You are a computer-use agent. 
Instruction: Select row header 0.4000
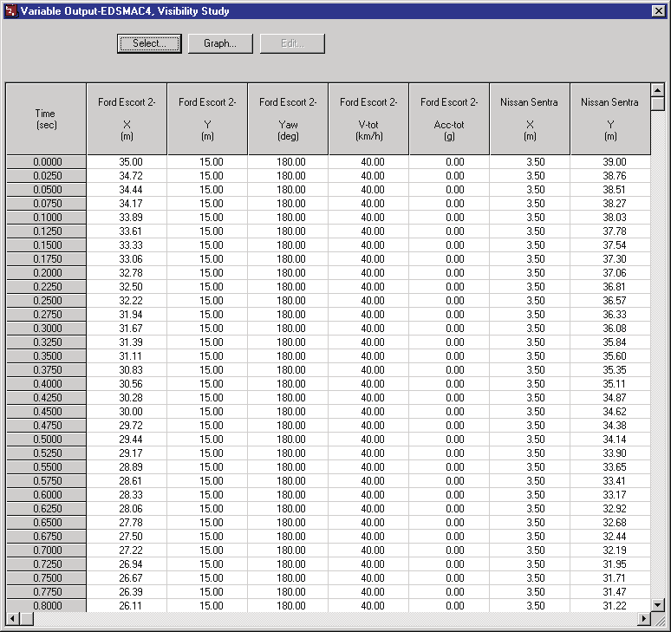46,384
